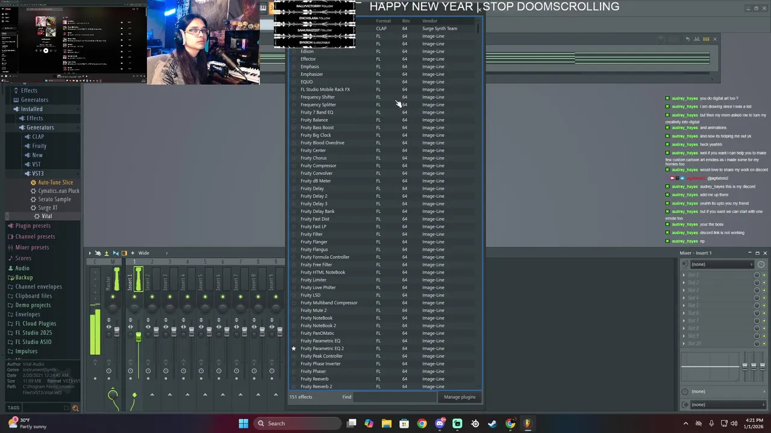Screen dimensions: 771x433
Task: Expand Slot 3 effect menu arrow
Action: [x=684, y=290]
